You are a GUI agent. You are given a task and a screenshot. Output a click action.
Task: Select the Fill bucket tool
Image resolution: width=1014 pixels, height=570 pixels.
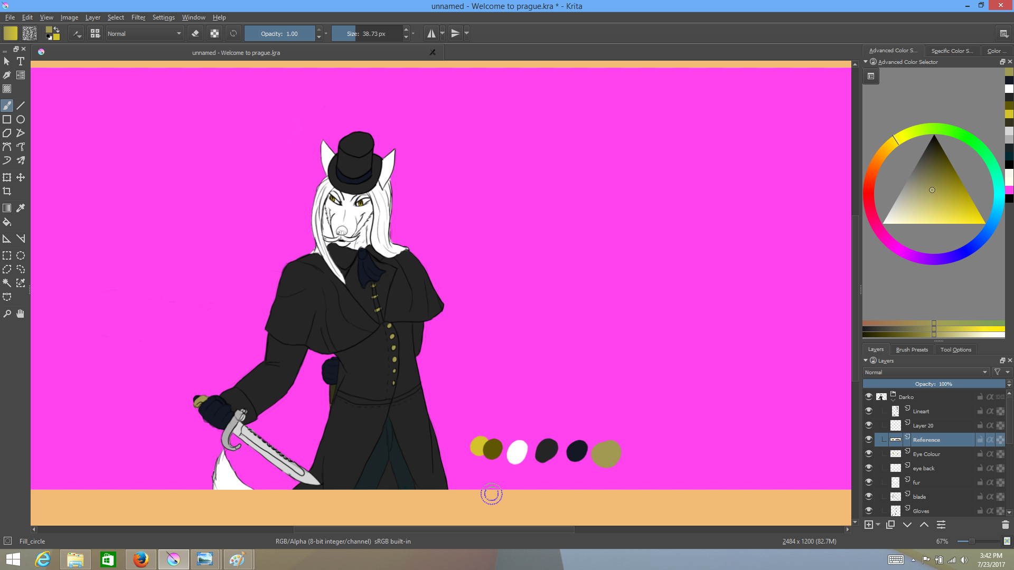coord(7,222)
